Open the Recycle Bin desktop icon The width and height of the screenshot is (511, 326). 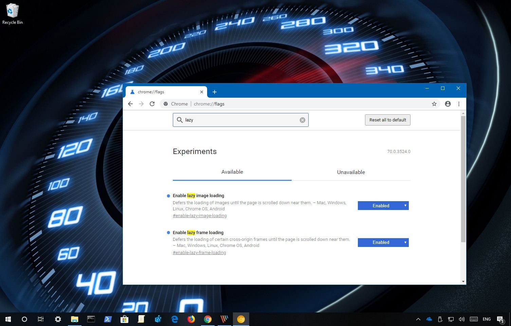pyautogui.click(x=13, y=14)
